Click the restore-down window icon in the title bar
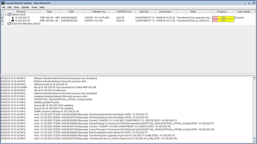 click(245, 3)
